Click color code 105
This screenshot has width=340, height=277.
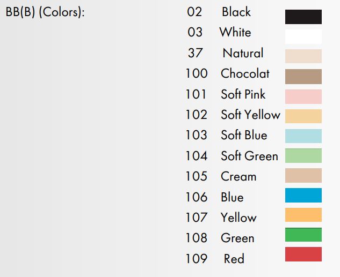coord(196,176)
